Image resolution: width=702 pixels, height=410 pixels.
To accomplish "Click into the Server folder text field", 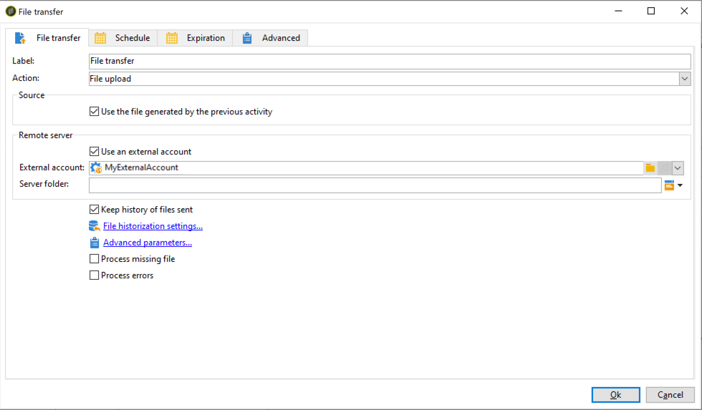I will [x=374, y=185].
